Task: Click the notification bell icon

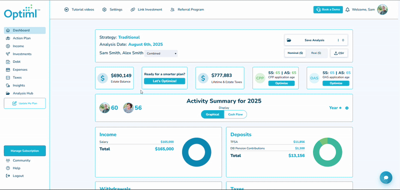Action: point(347,9)
